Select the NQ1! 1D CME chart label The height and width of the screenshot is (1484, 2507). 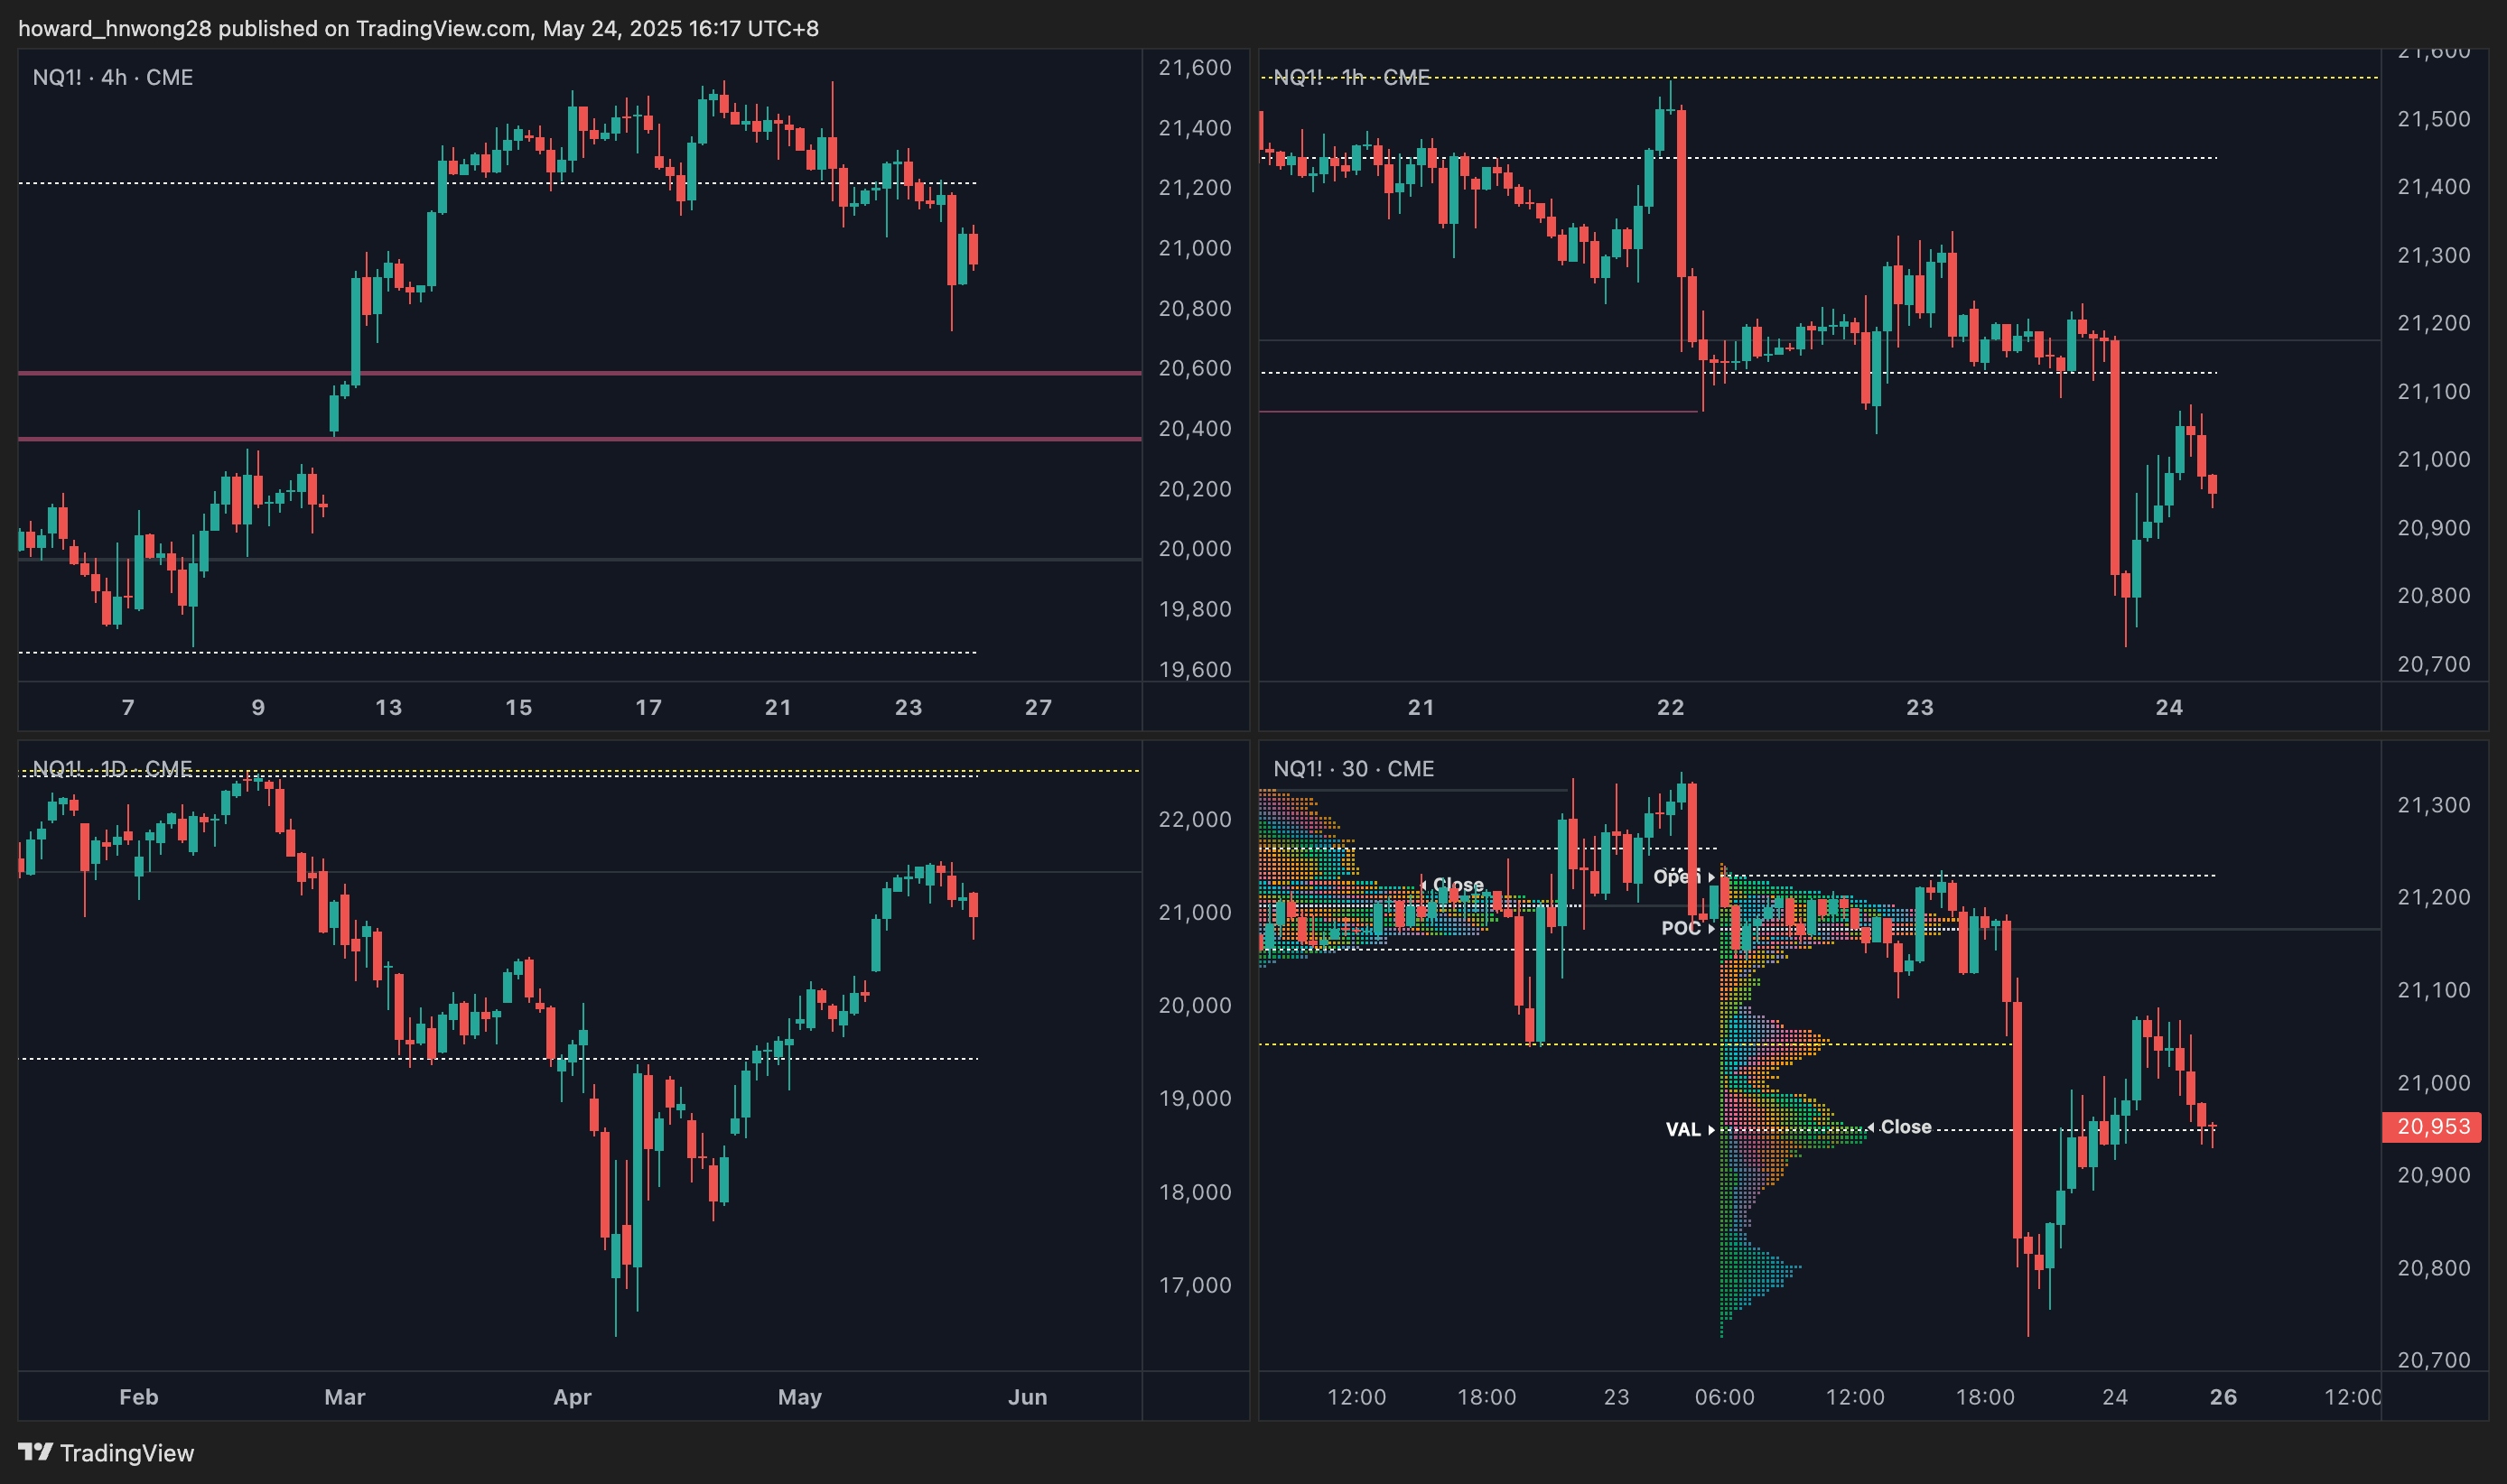112,768
